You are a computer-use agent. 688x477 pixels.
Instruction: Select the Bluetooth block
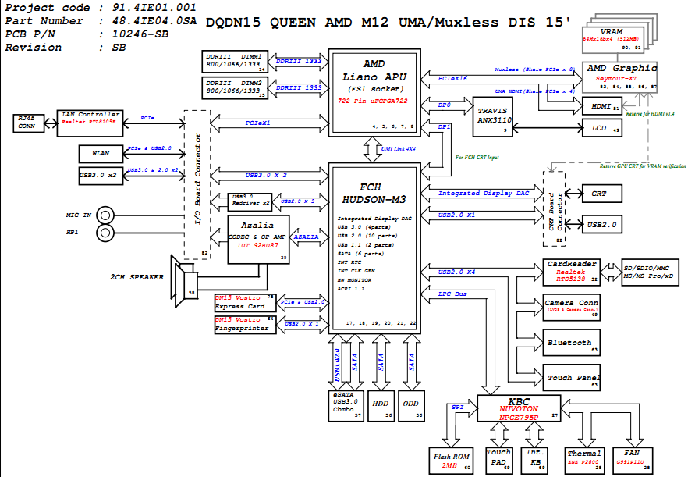[x=571, y=342]
